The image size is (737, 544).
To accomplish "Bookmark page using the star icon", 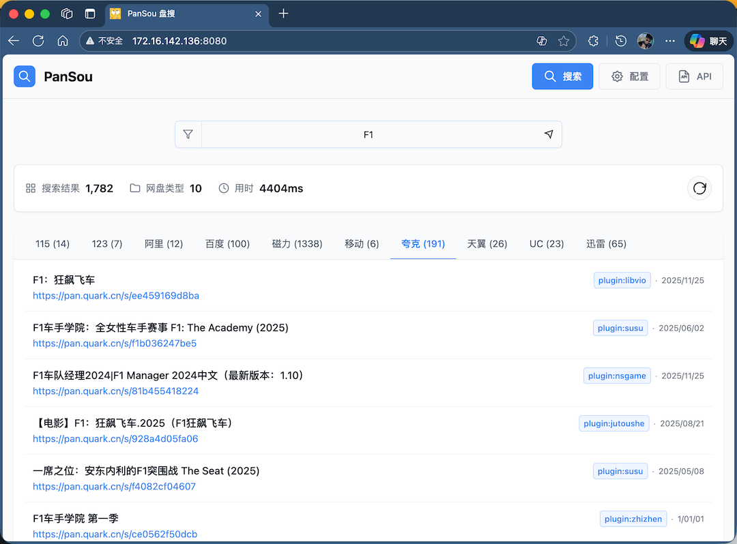I will [x=564, y=41].
